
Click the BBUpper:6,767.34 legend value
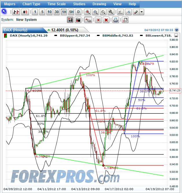[75, 36]
